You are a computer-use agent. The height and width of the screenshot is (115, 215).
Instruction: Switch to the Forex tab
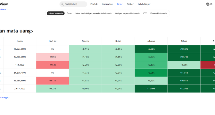pos(69,13)
